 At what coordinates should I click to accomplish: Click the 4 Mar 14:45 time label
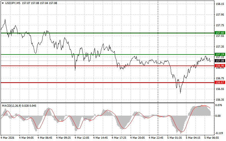(x=100, y=138)
